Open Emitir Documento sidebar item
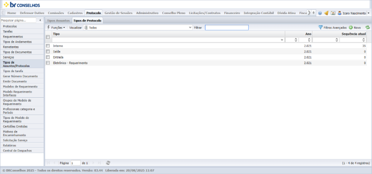 (22, 81)
